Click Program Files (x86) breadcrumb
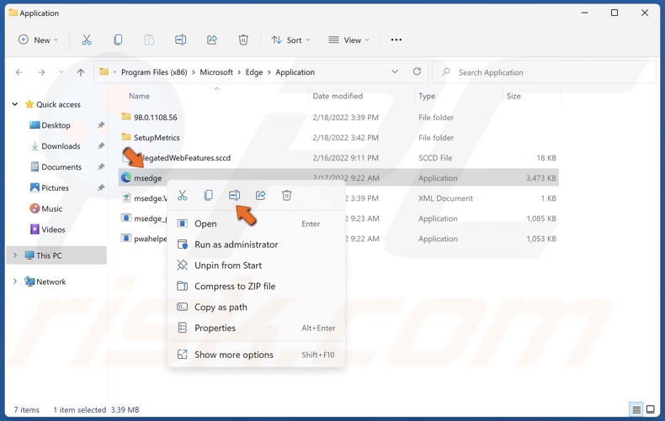The width and height of the screenshot is (665, 421). [154, 72]
